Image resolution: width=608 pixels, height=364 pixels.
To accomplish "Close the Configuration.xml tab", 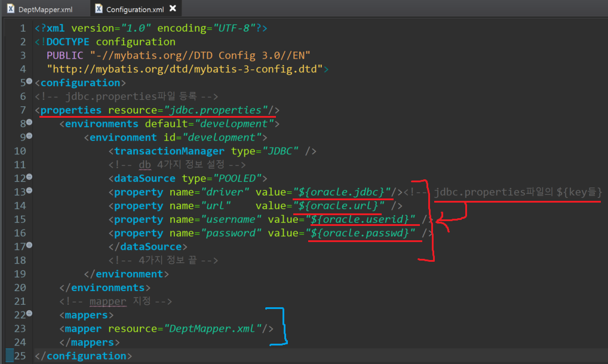I will [173, 8].
